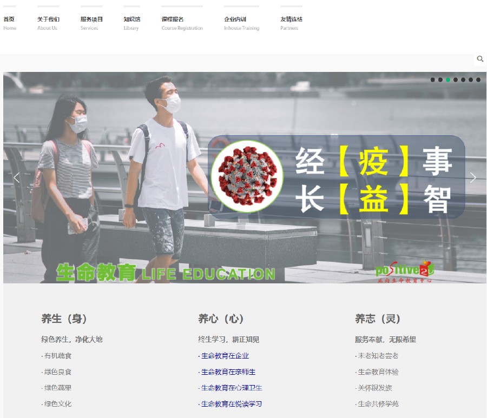Select the first carousel dot
Viewport: 487px width, 418px height.
pyautogui.click(x=433, y=80)
